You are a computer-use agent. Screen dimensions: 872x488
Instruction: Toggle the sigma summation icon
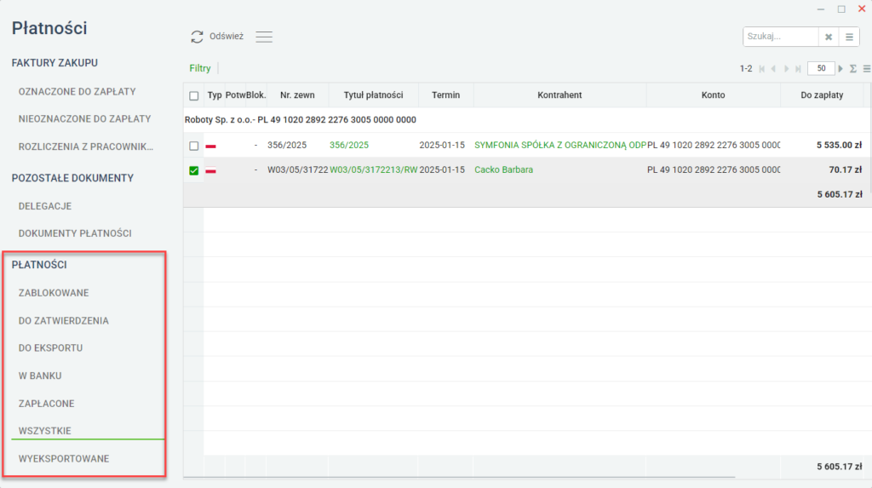[x=853, y=68]
